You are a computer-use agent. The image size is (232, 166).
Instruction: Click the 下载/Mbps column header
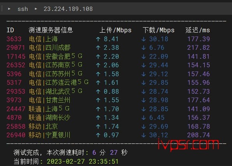tap(158, 30)
